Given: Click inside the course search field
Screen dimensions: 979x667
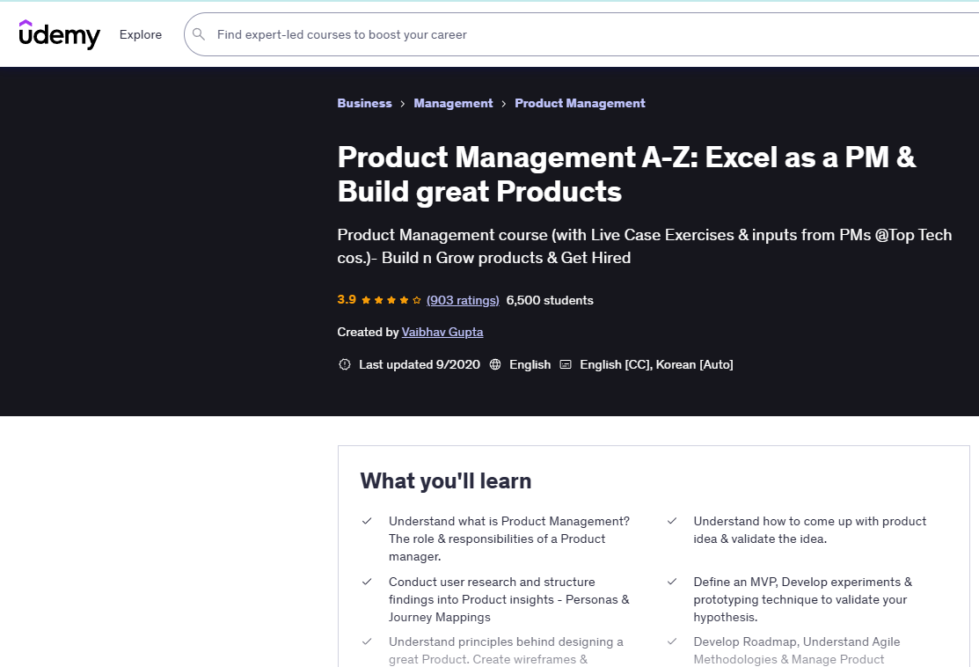Looking at the screenshot, I should click(x=528, y=34).
